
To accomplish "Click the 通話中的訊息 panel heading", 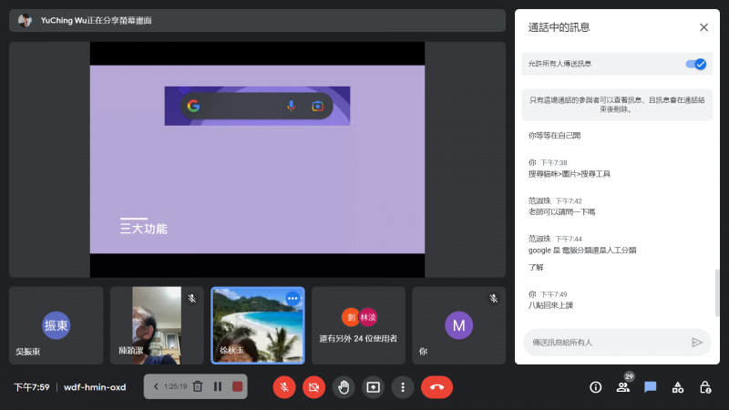I will click(x=559, y=27).
